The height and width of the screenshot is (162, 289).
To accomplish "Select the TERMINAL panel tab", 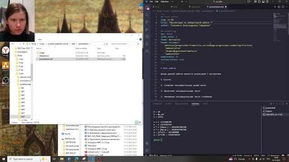I will (x=195, y=104).
